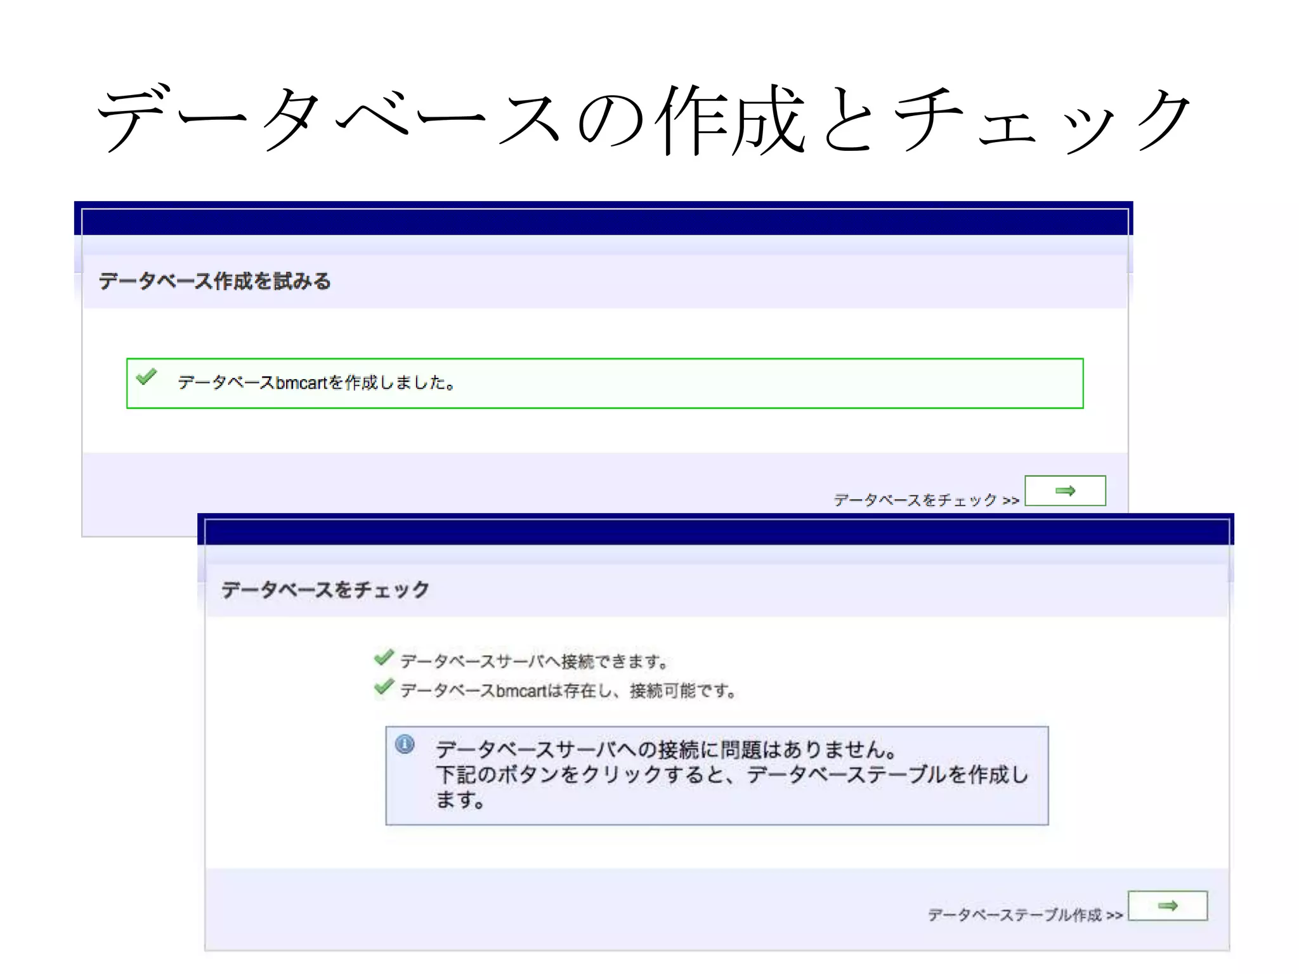The width and height of the screenshot is (1299, 974).
Task: Click the データベーステーブル作成 >> label text
Action: coord(1025,914)
